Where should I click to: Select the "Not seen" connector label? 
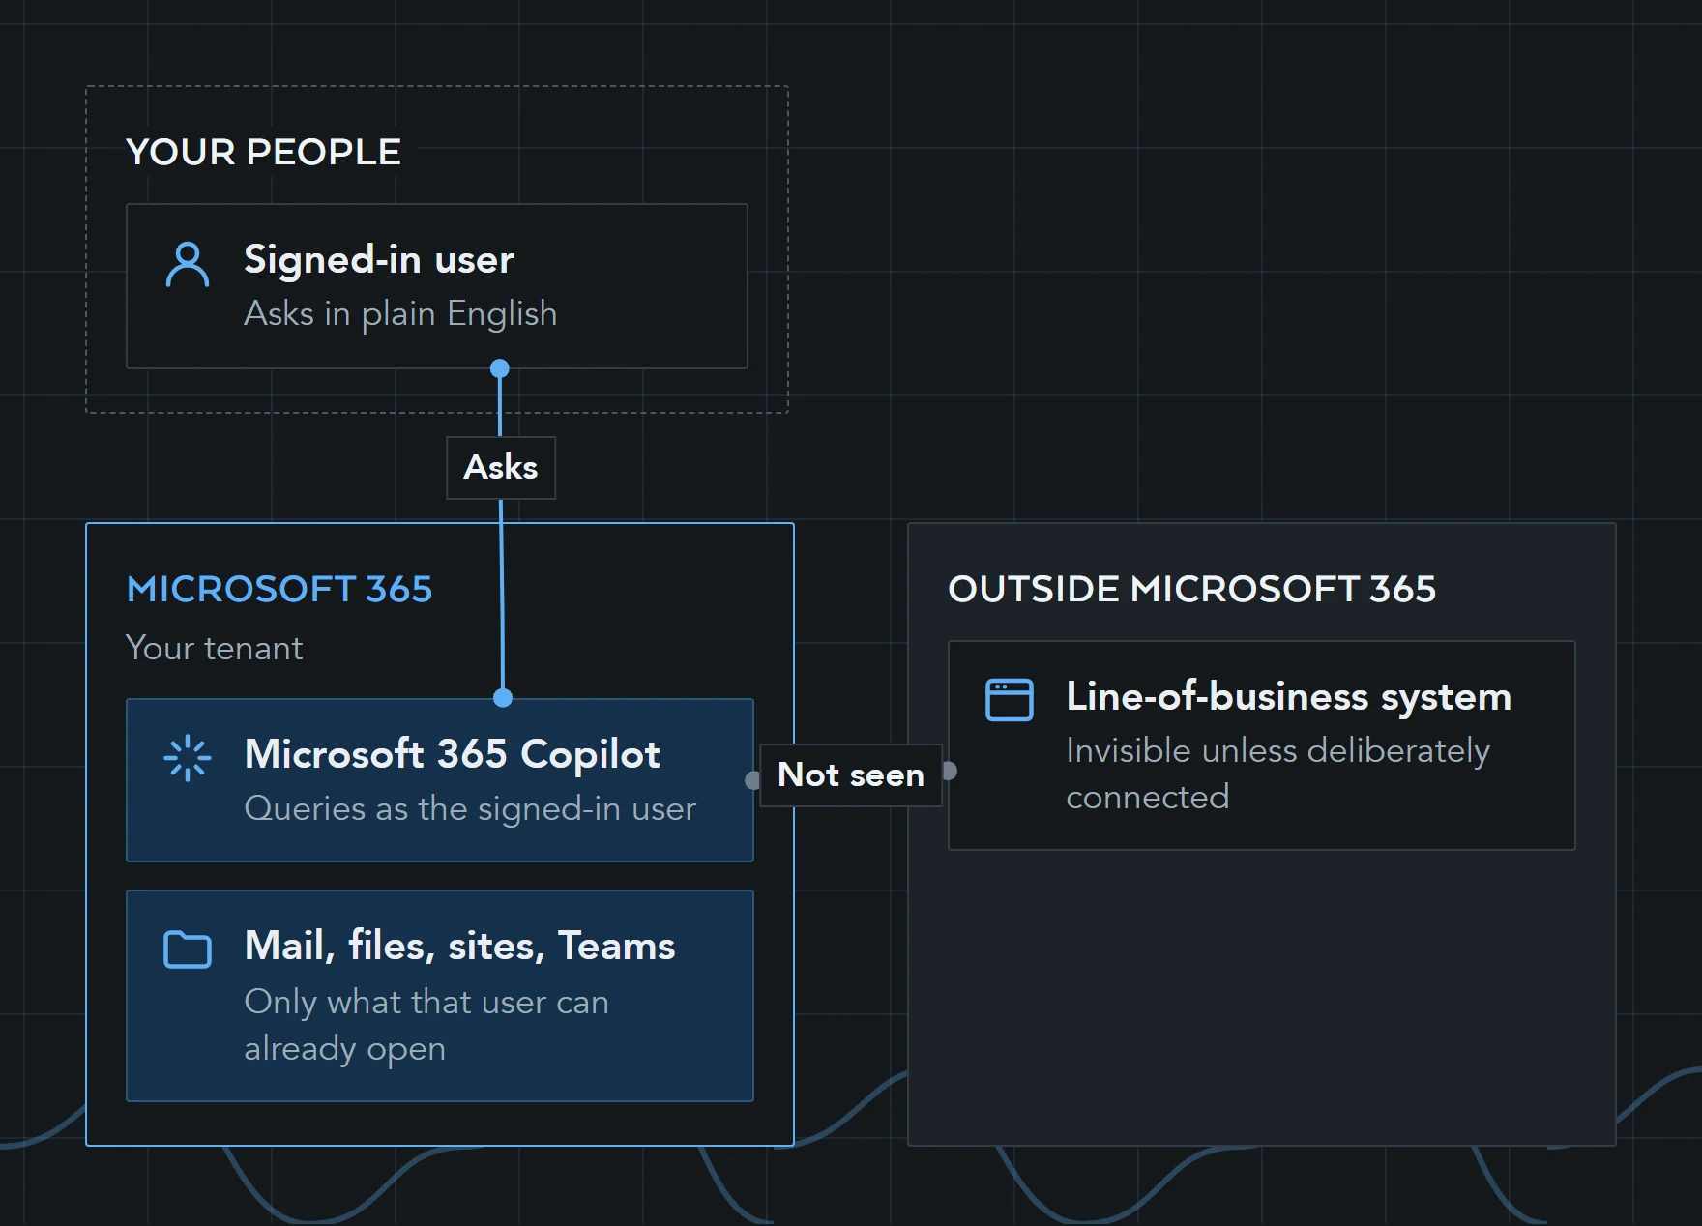pyautogui.click(x=851, y=775)
